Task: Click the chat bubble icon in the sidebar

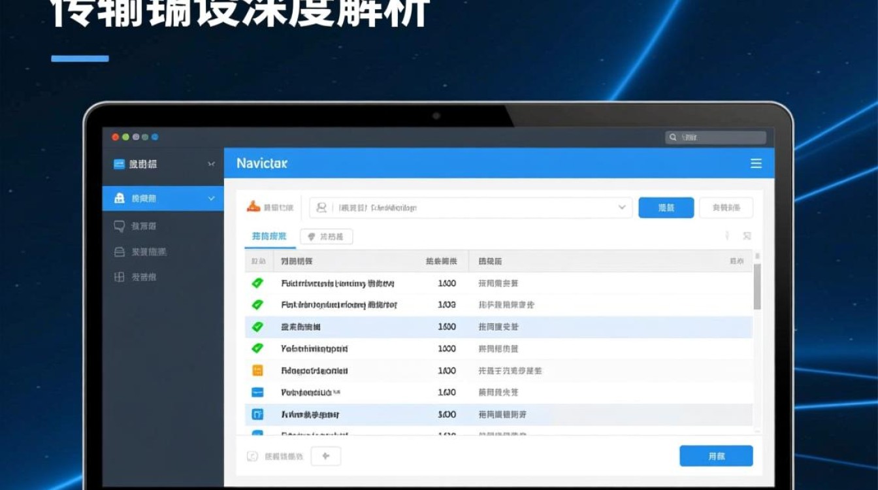Action: point(119,226)
